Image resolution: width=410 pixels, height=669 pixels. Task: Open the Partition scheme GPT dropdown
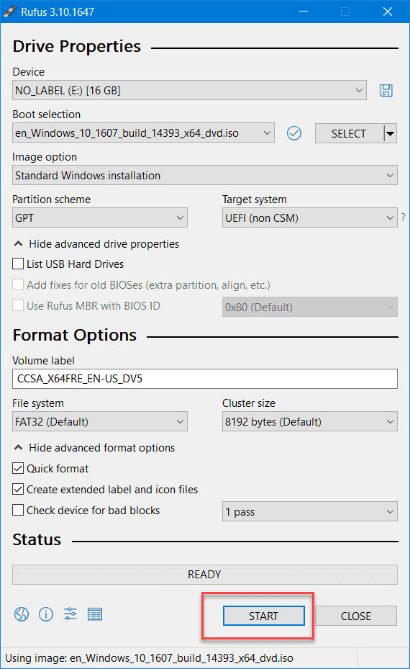coord(100,217)
